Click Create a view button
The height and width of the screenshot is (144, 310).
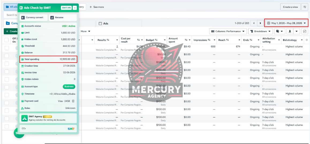pos(290,7)
